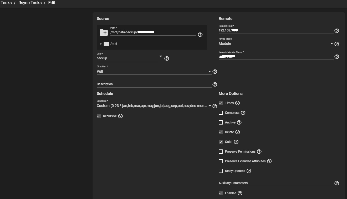Click the new folder icon beside Path

[x=104, y=33]
